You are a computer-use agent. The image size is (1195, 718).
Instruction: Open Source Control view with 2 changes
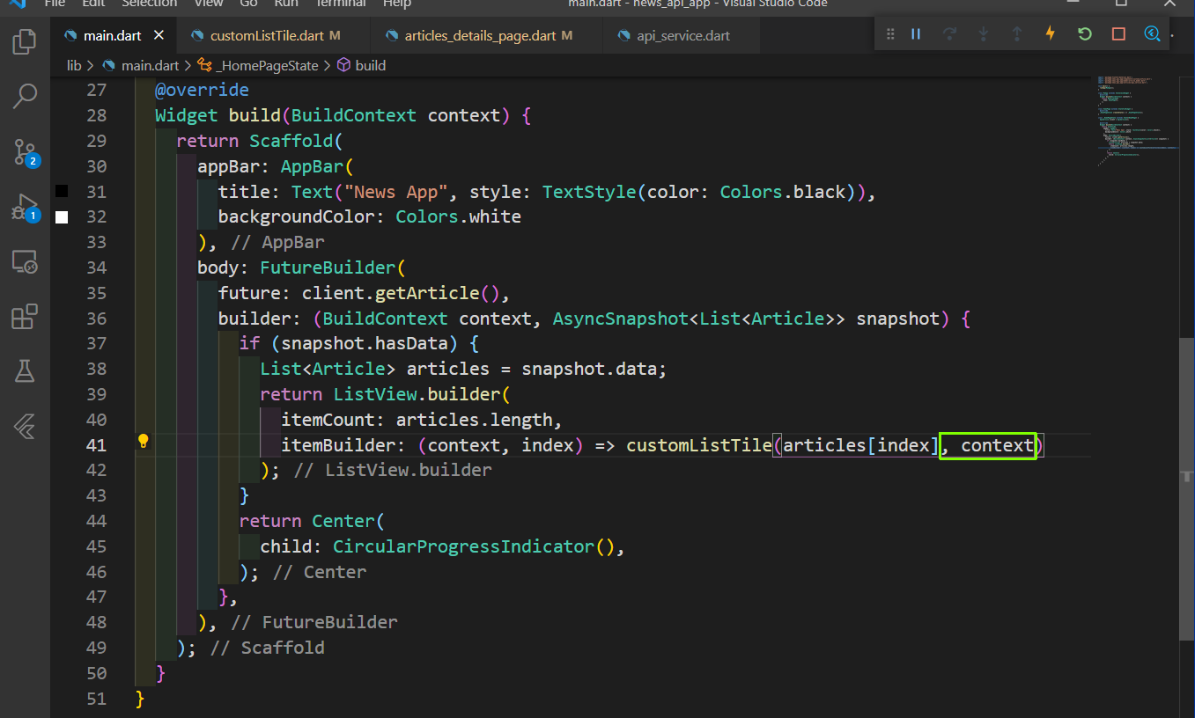point(25,152)
